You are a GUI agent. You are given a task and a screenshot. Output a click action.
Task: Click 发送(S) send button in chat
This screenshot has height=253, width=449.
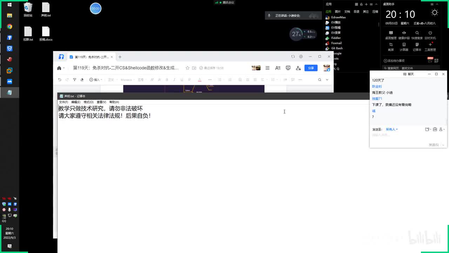pyautogui.click(x=434, y=145)
